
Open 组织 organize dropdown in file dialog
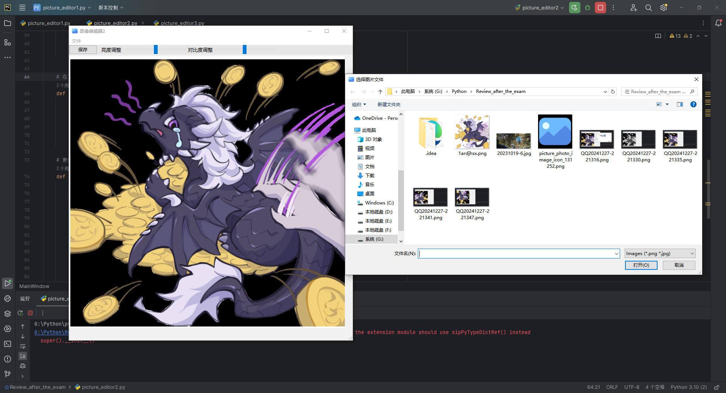point(359,104)
